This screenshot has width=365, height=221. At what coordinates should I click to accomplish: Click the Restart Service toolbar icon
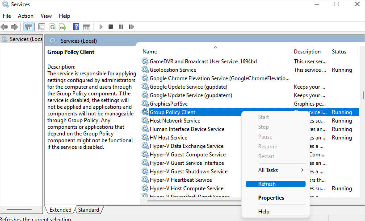point(131,27)
